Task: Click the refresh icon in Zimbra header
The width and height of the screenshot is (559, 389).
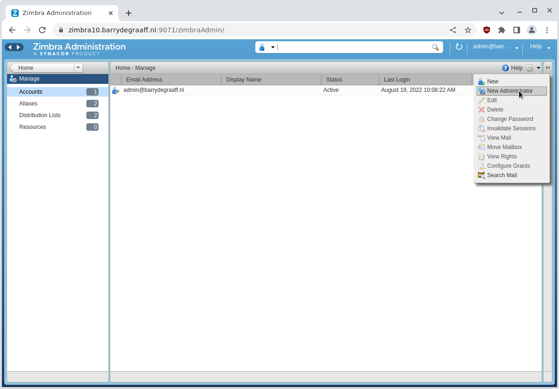Action: click(459, 47)
